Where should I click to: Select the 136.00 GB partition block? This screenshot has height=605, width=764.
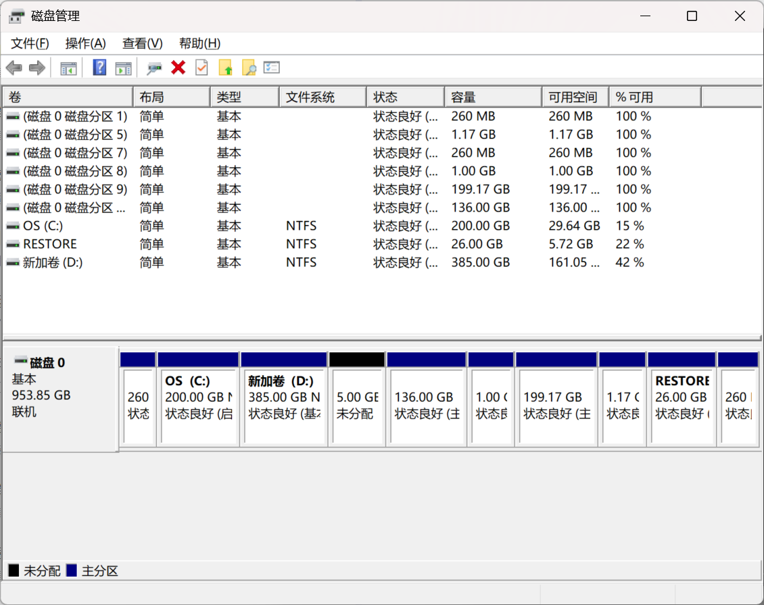pyautogui.click(x=427, y=399)
